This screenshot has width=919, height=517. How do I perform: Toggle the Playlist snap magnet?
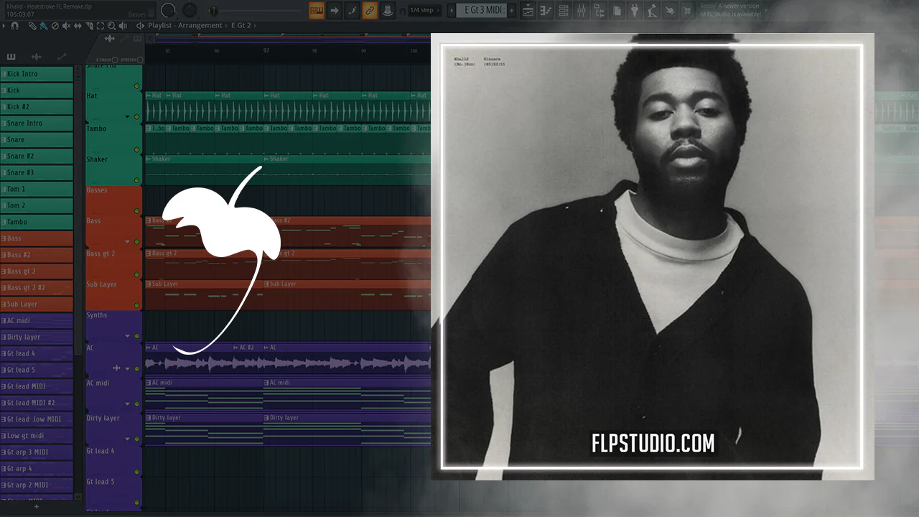coord(15,26)
